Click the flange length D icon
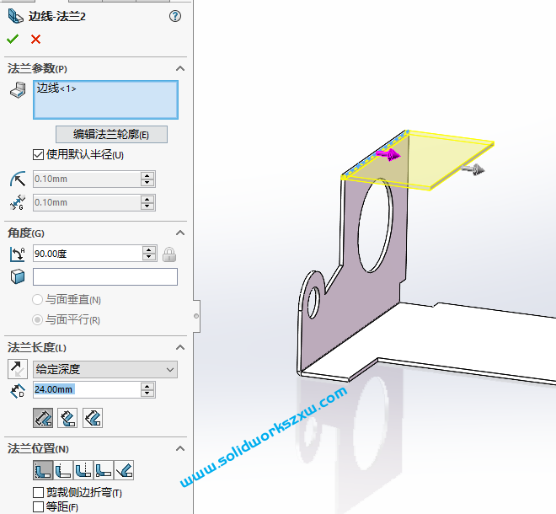The width and height of the screenshot is (556, 514). click(x=18, y=390)
